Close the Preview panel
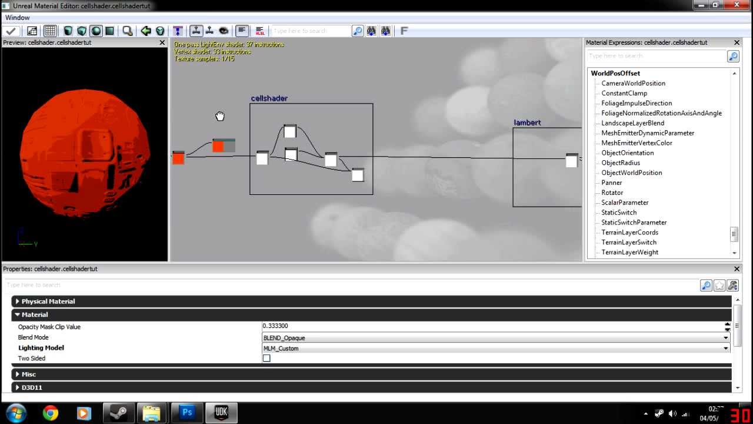The image size is (753, 424). 162,42
